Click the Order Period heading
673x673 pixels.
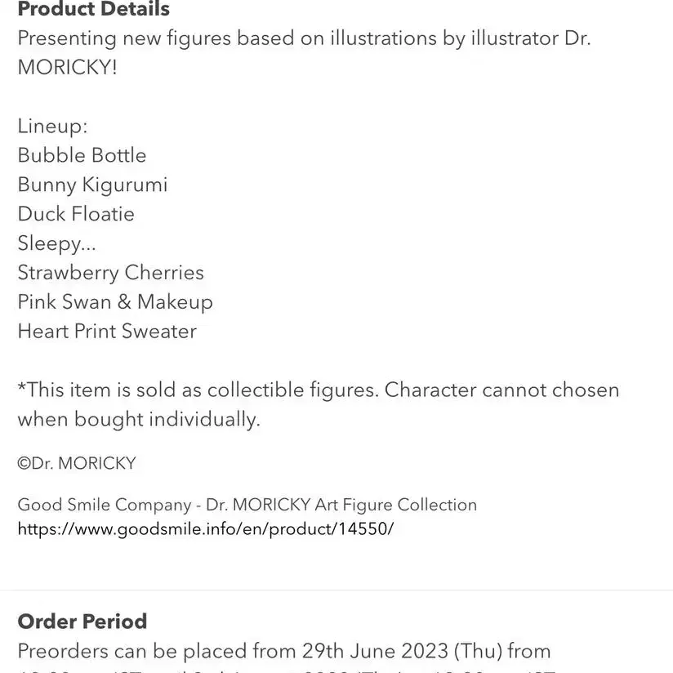pos(82,621)
